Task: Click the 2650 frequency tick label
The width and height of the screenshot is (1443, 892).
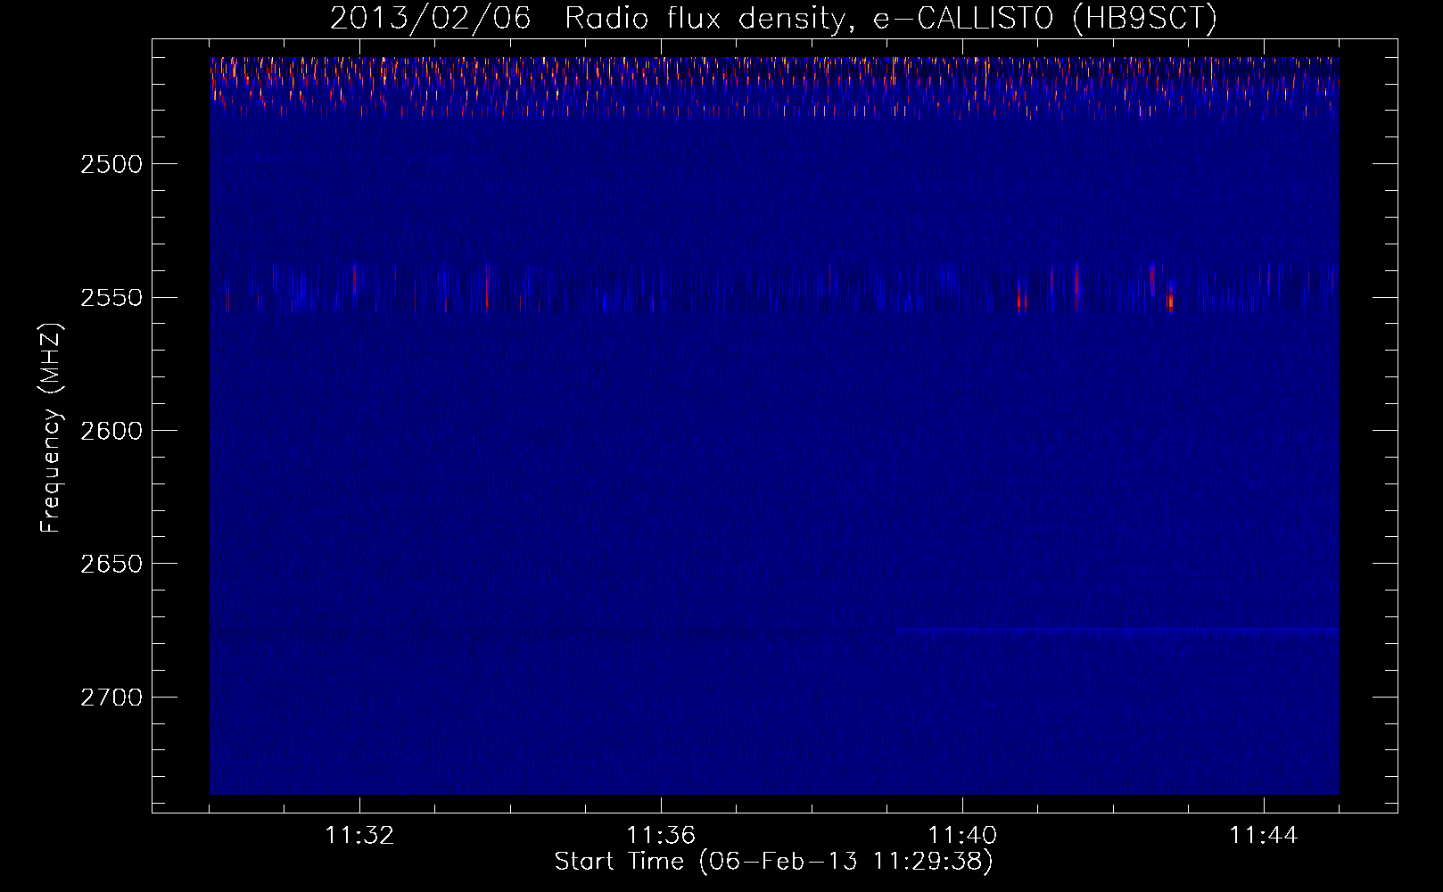Action: tap(111, 564)
